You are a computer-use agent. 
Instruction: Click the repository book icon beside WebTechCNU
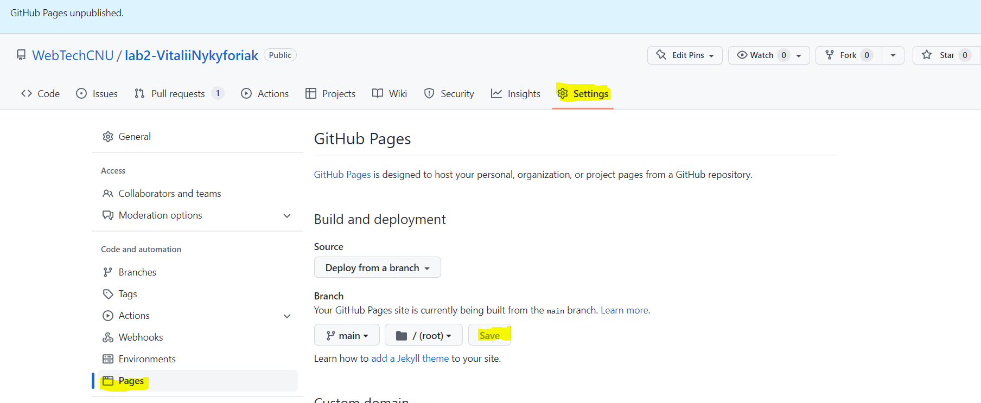click(21, 55)
